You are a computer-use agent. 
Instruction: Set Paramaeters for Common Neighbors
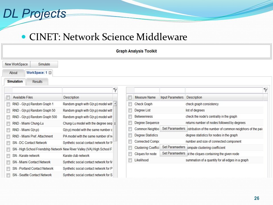[173, 129]
